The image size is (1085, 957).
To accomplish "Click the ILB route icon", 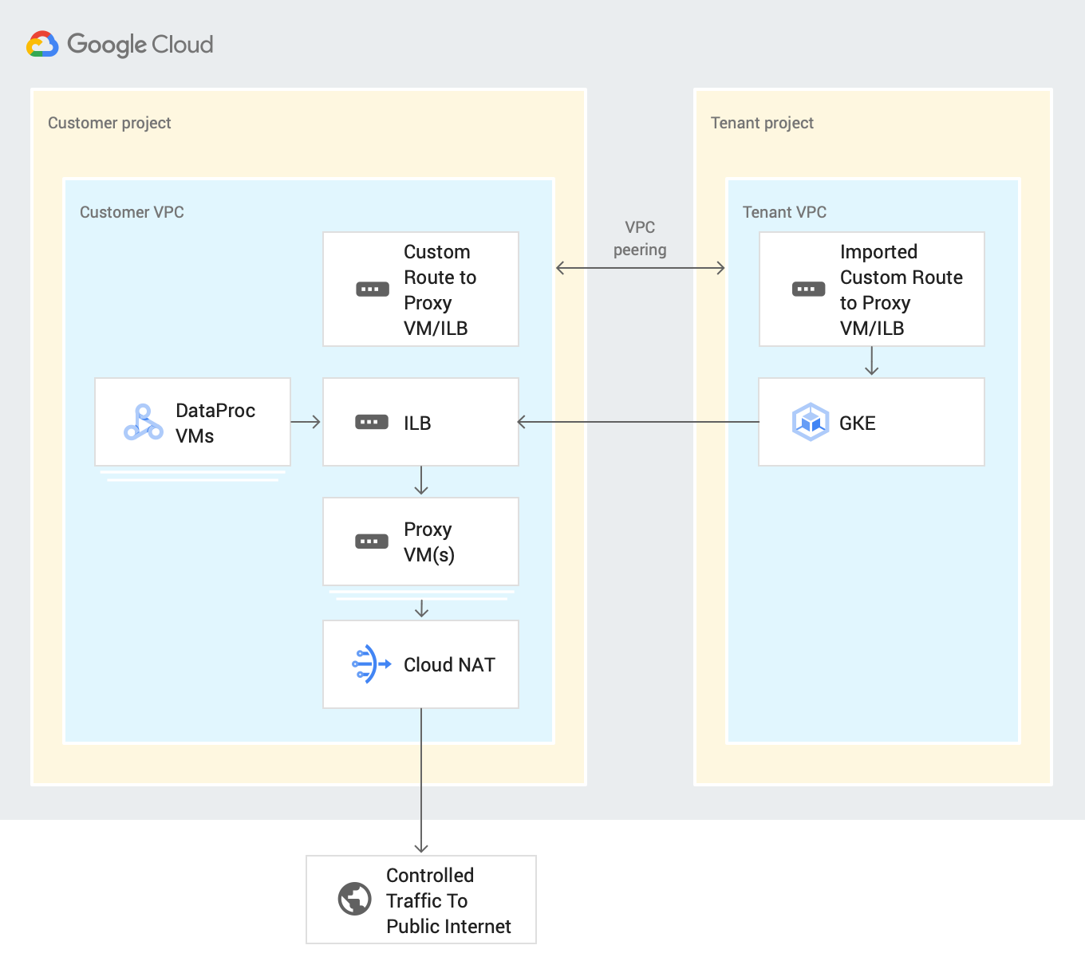I will pyautogui.click(x=370, y=422).
